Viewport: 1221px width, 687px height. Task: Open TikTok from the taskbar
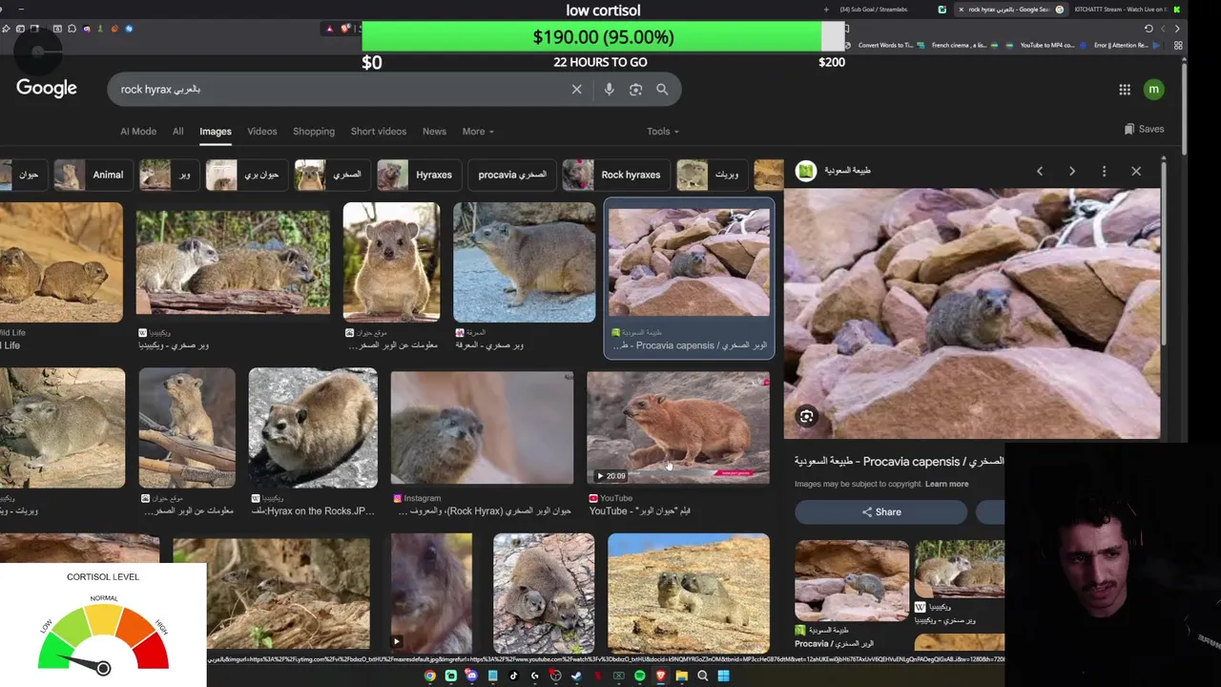coord(513,676)
